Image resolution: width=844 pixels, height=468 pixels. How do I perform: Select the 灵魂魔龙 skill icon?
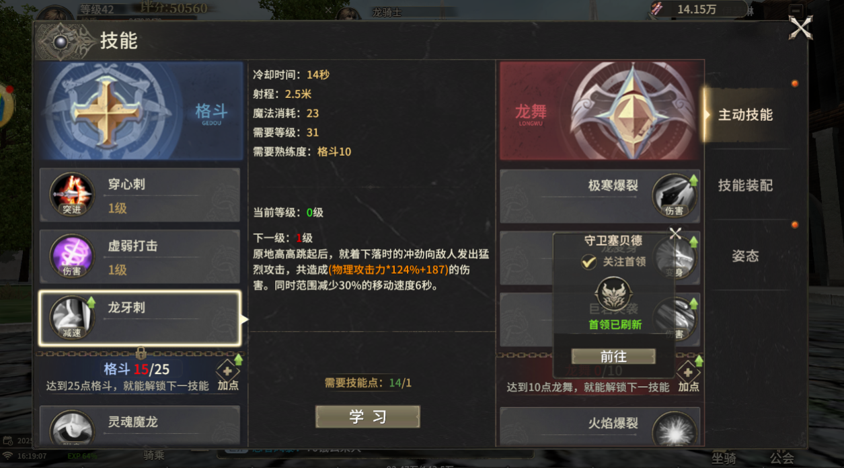[72, 428]
